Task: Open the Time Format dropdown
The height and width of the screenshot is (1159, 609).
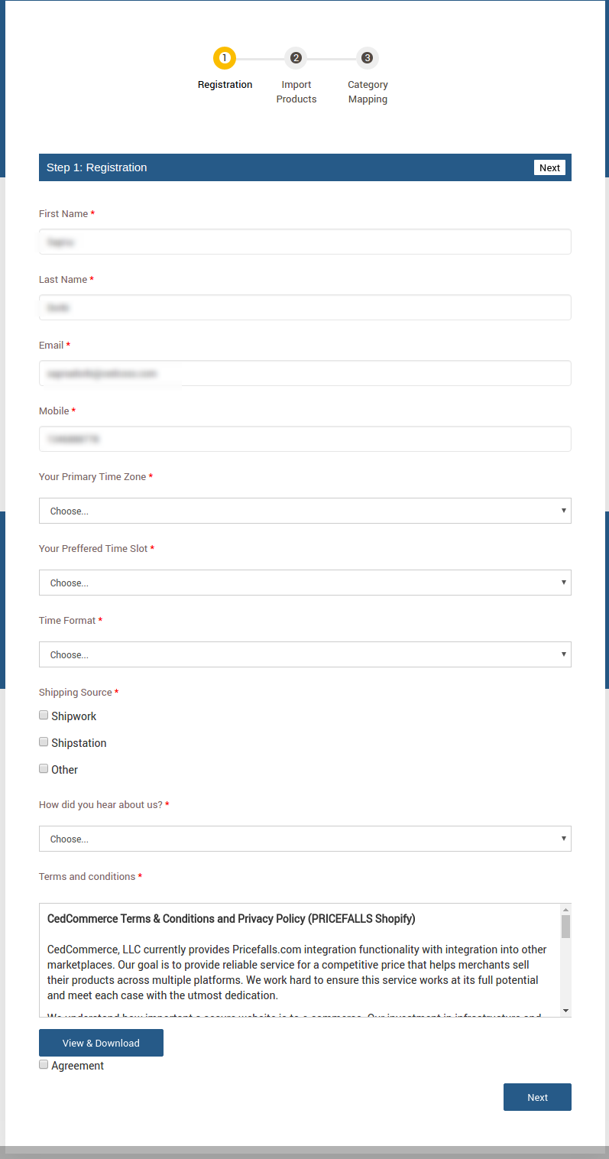Action: [304, 654]
